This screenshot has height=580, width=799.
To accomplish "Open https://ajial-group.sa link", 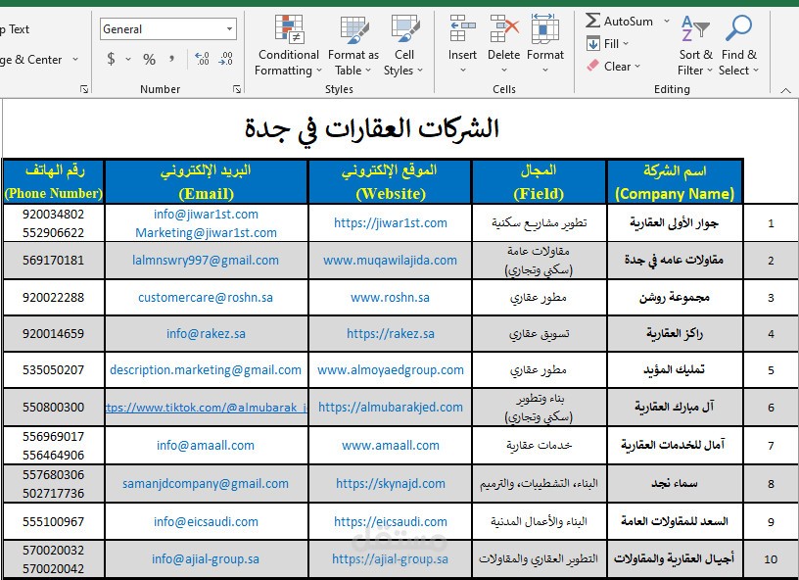I will point(391,558).
